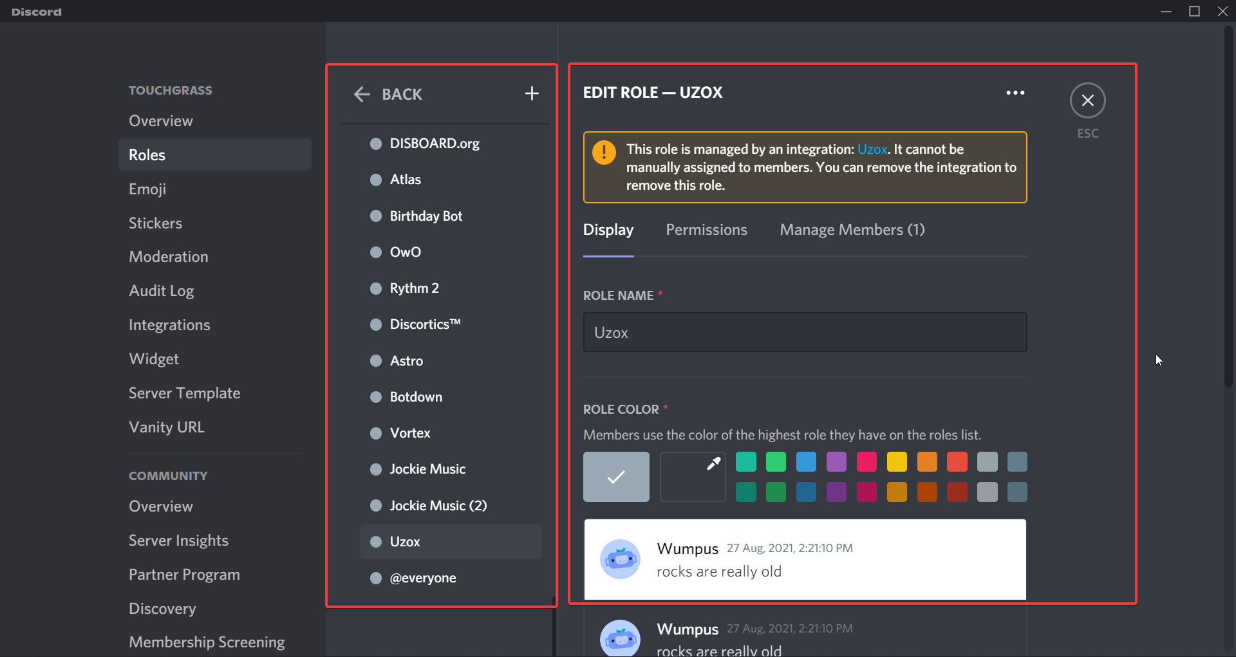Select the default gray role color
Image resolution: width=1236 pixels, height=657 pixels.
(616, 477)
